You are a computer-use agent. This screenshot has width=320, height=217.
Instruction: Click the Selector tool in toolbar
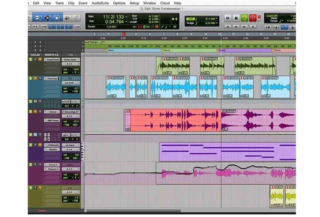tap(47, 18)
